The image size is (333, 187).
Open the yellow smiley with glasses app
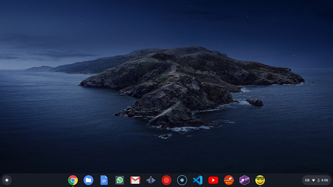(x=260, y=180)
